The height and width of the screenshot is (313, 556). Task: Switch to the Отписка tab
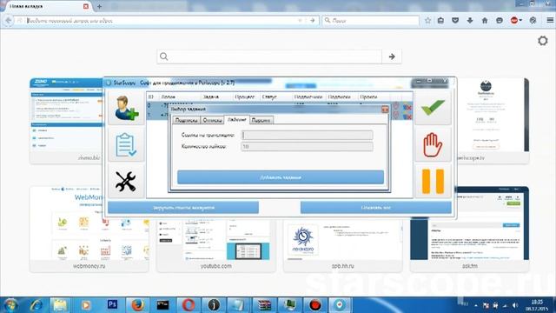pos(212,120)
